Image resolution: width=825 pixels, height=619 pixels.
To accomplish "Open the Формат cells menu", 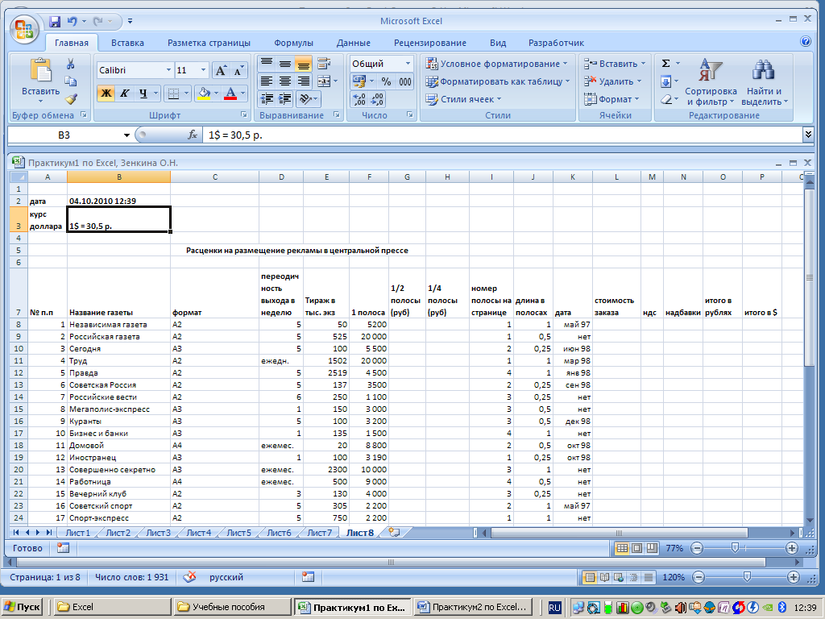I will (611, 99).
